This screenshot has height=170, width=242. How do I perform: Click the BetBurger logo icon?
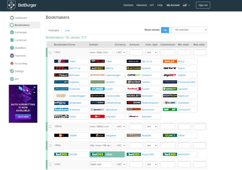pyautogui.click(x=12, y=5)
